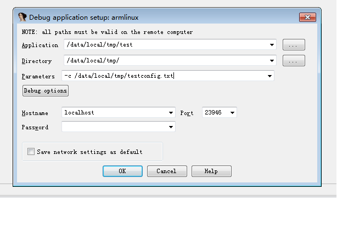This screenshot has width=337, height=252.
Task: Browse for the Directory path
Action: tap(294, 61)
